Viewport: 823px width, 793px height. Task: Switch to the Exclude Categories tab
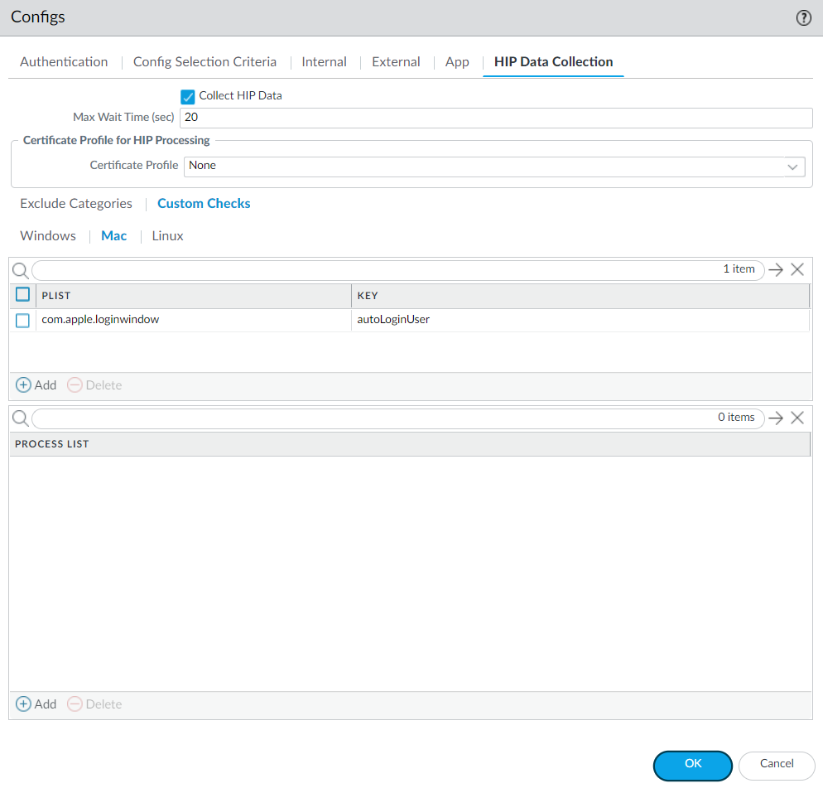(76, 204)
